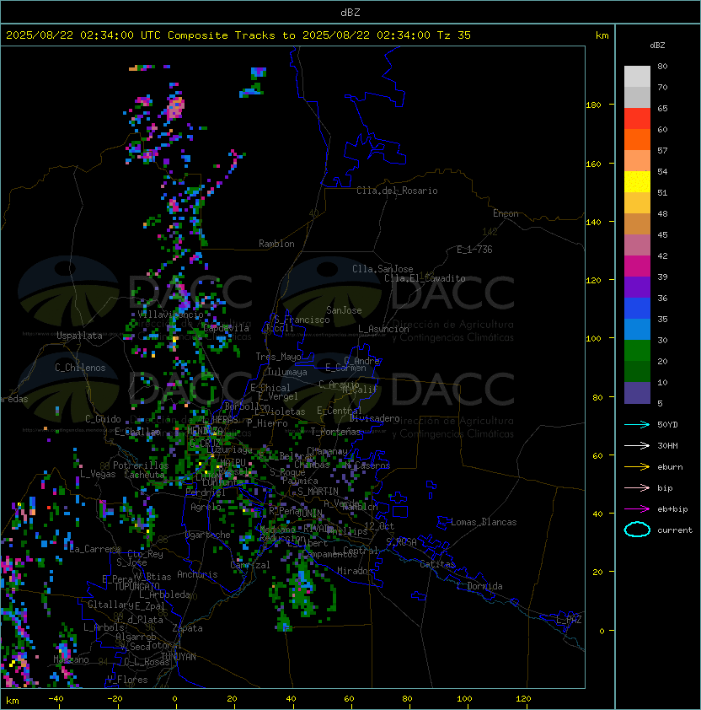
Task: Click the '120' tick on the bottom km axis
Action: tap(523, 699)
